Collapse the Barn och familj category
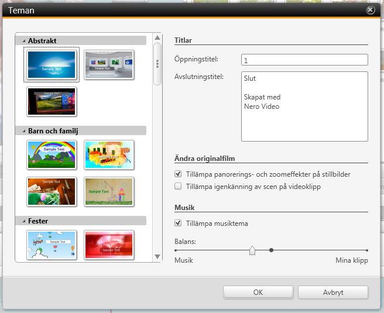The width and height of the screenshot is (384, 313). click(x=24, y=131)
